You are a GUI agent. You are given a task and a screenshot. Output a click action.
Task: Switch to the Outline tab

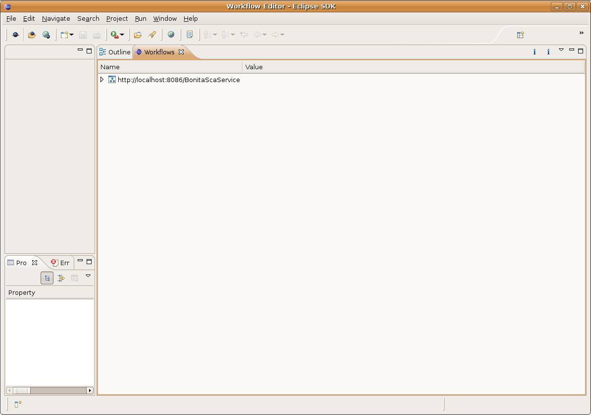[x=115, y=52]
